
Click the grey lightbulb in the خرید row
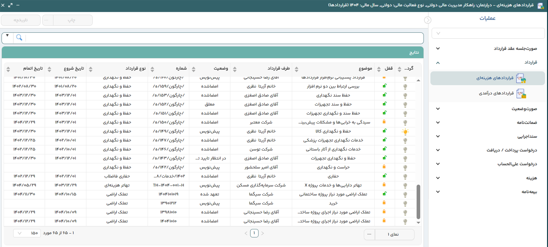[x=405, y=204]
